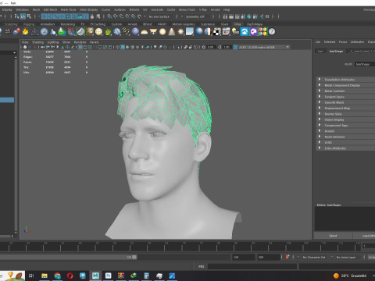Click the lightbulb shelf icon
375x281 pixels.
click(x=235, y=32)
